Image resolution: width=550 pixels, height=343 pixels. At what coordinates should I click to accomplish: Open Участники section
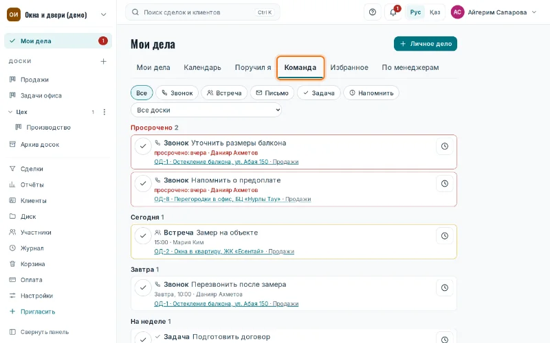click(x=58, y=233)
